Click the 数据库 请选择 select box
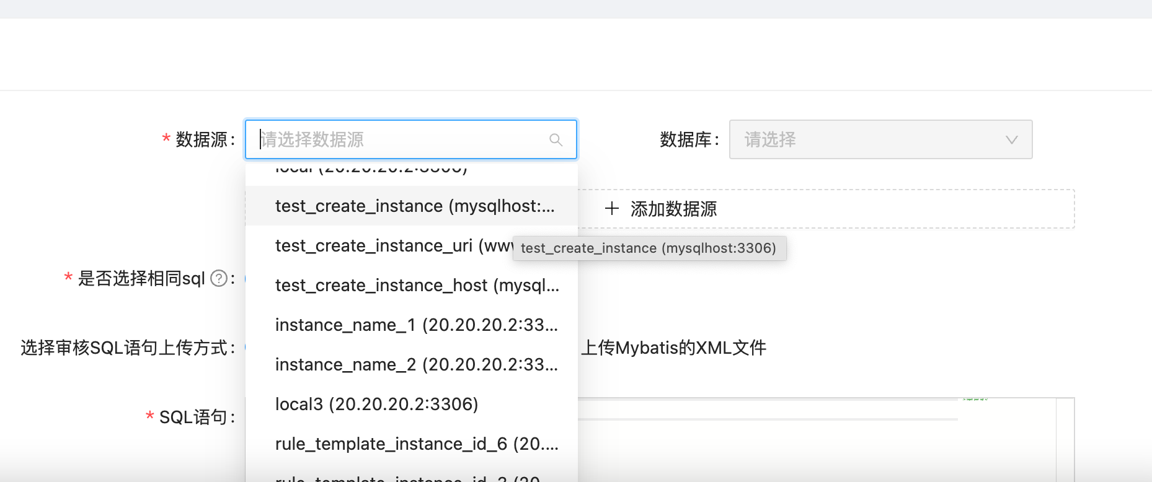This screenshot has width=1152, height=482. click(880, 139)
